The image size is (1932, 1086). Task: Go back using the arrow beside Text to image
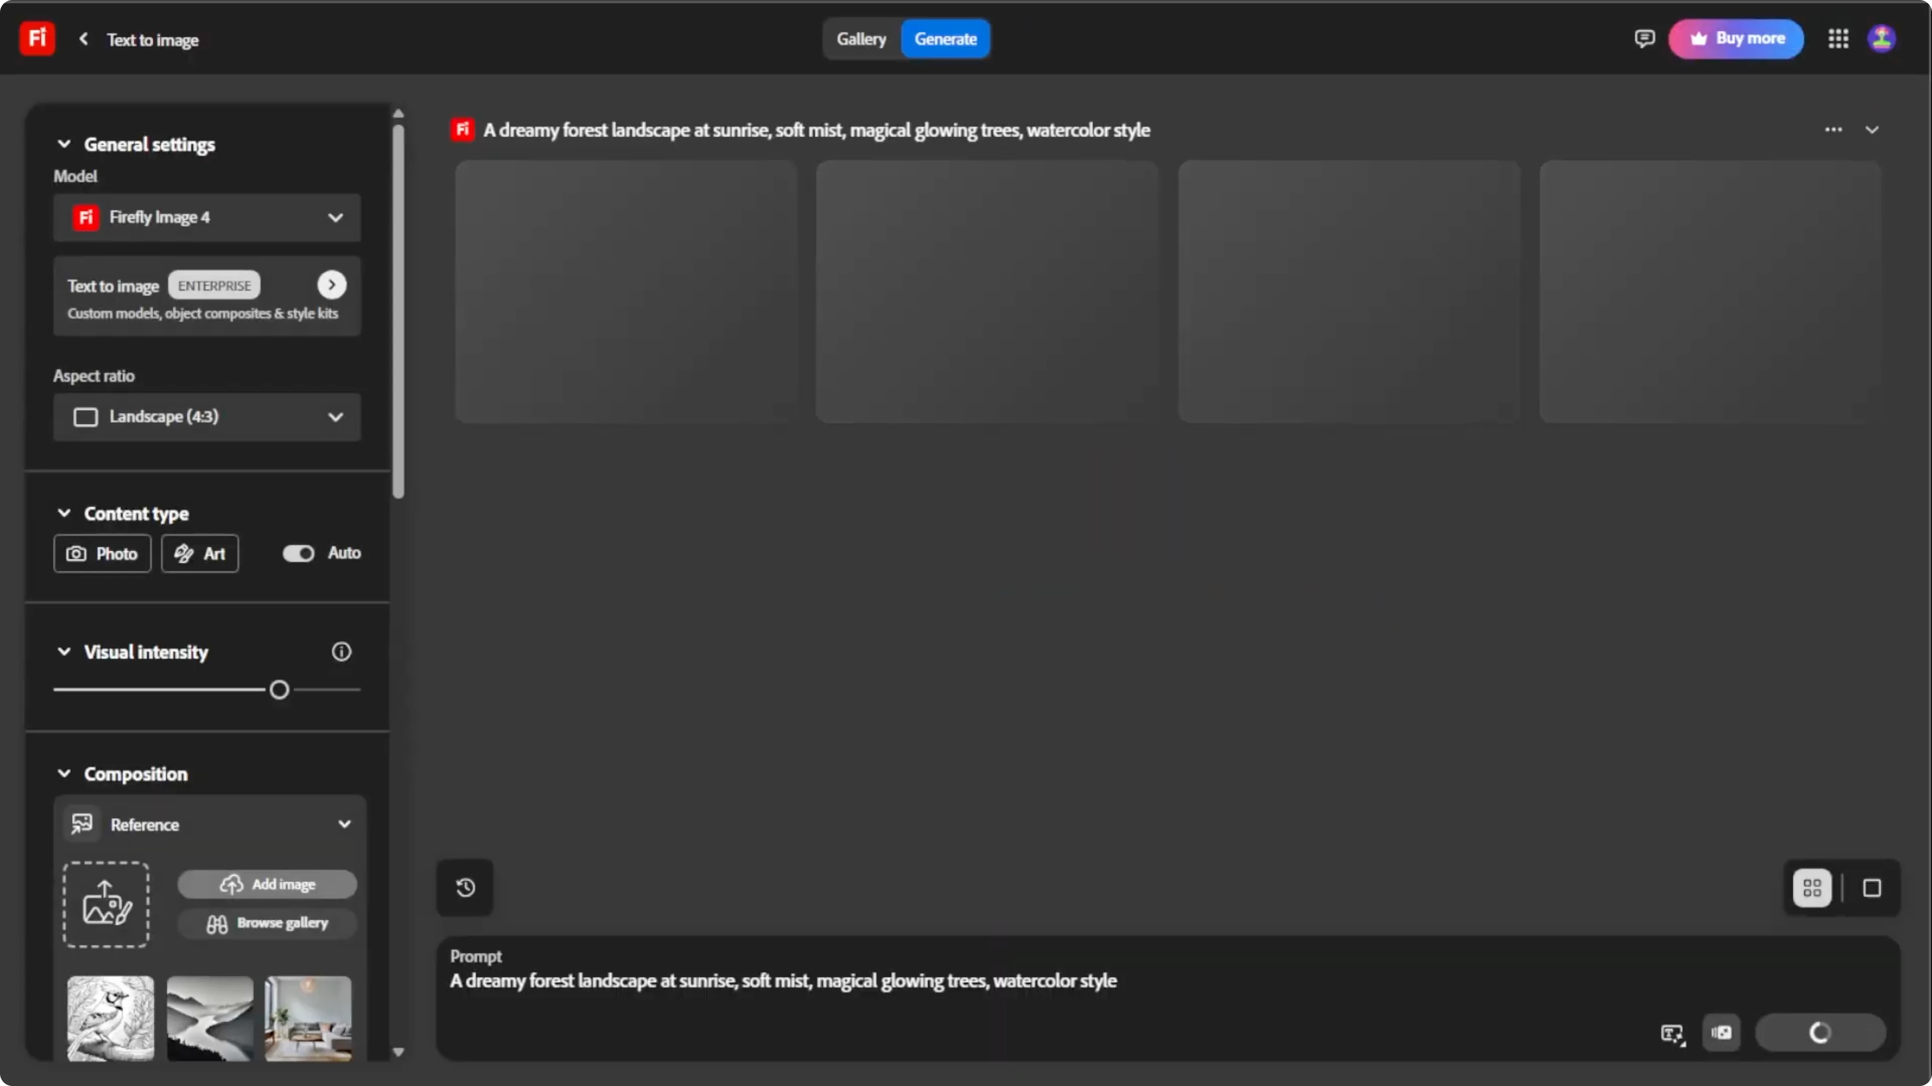coord(84,39)
